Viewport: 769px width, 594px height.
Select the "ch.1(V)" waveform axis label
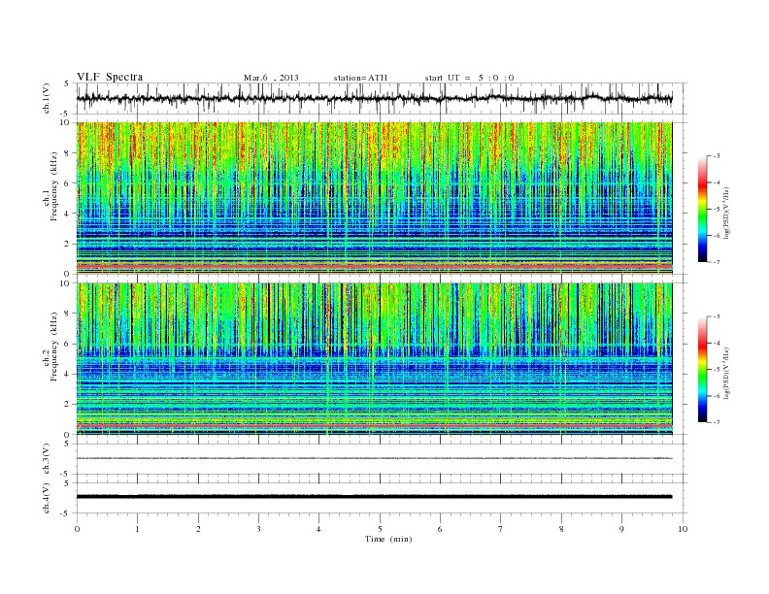[47, 98]
